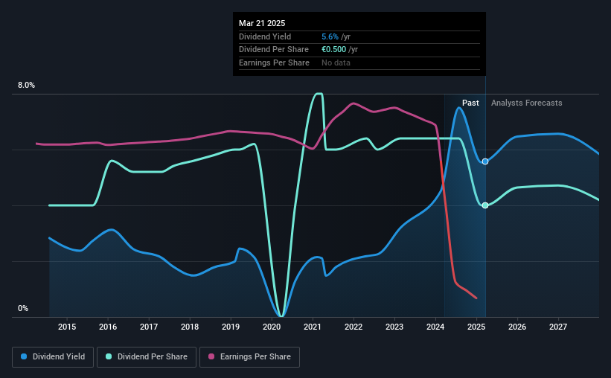Select the teal dividend per share data marker
The width and height of the screenshot is (611, 378).
coord(485,205)
